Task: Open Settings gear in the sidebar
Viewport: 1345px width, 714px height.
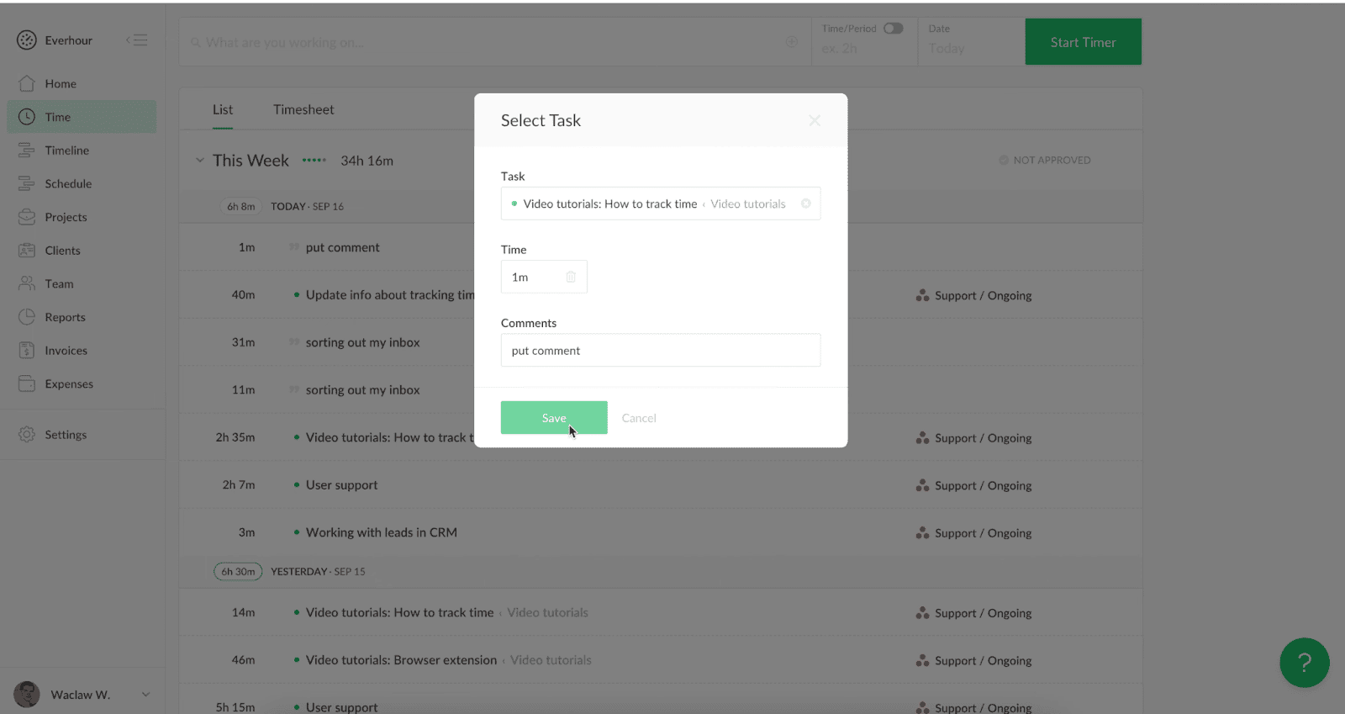Action: tap(65, 435)
